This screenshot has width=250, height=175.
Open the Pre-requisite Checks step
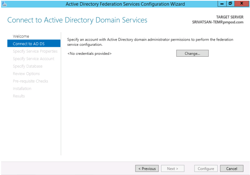[x=30, y=81]
